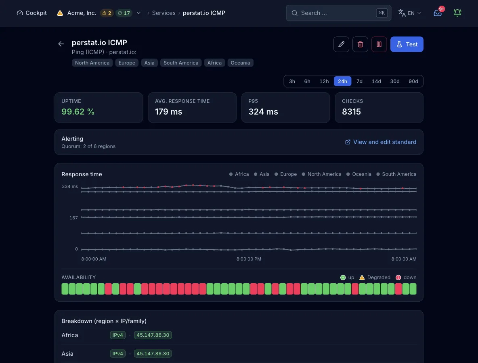Select the 7d time range
Screen dimensions: 478x363
(359, 81)
